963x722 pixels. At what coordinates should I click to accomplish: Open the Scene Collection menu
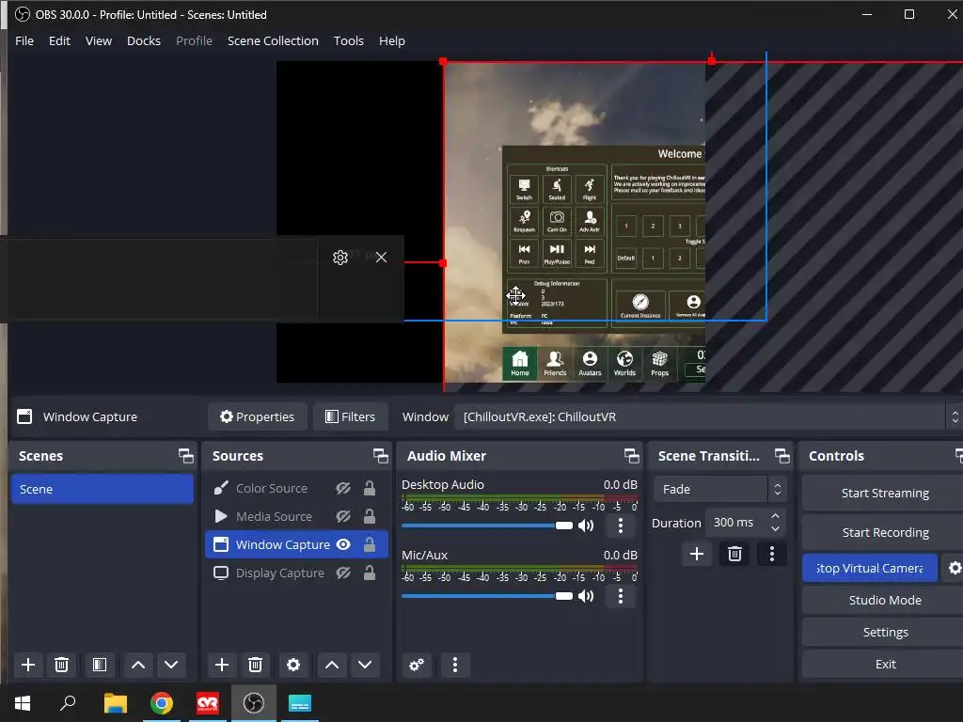click(273, 41)
